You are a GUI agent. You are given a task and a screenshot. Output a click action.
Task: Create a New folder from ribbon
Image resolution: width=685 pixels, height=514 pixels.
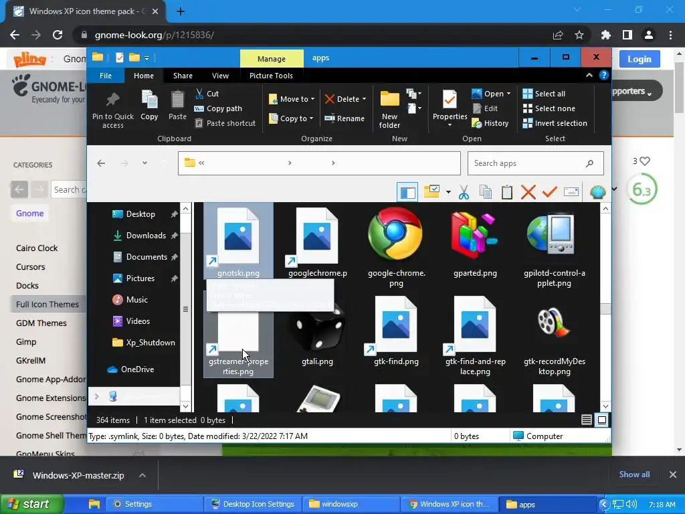click(x=389, y=110)
